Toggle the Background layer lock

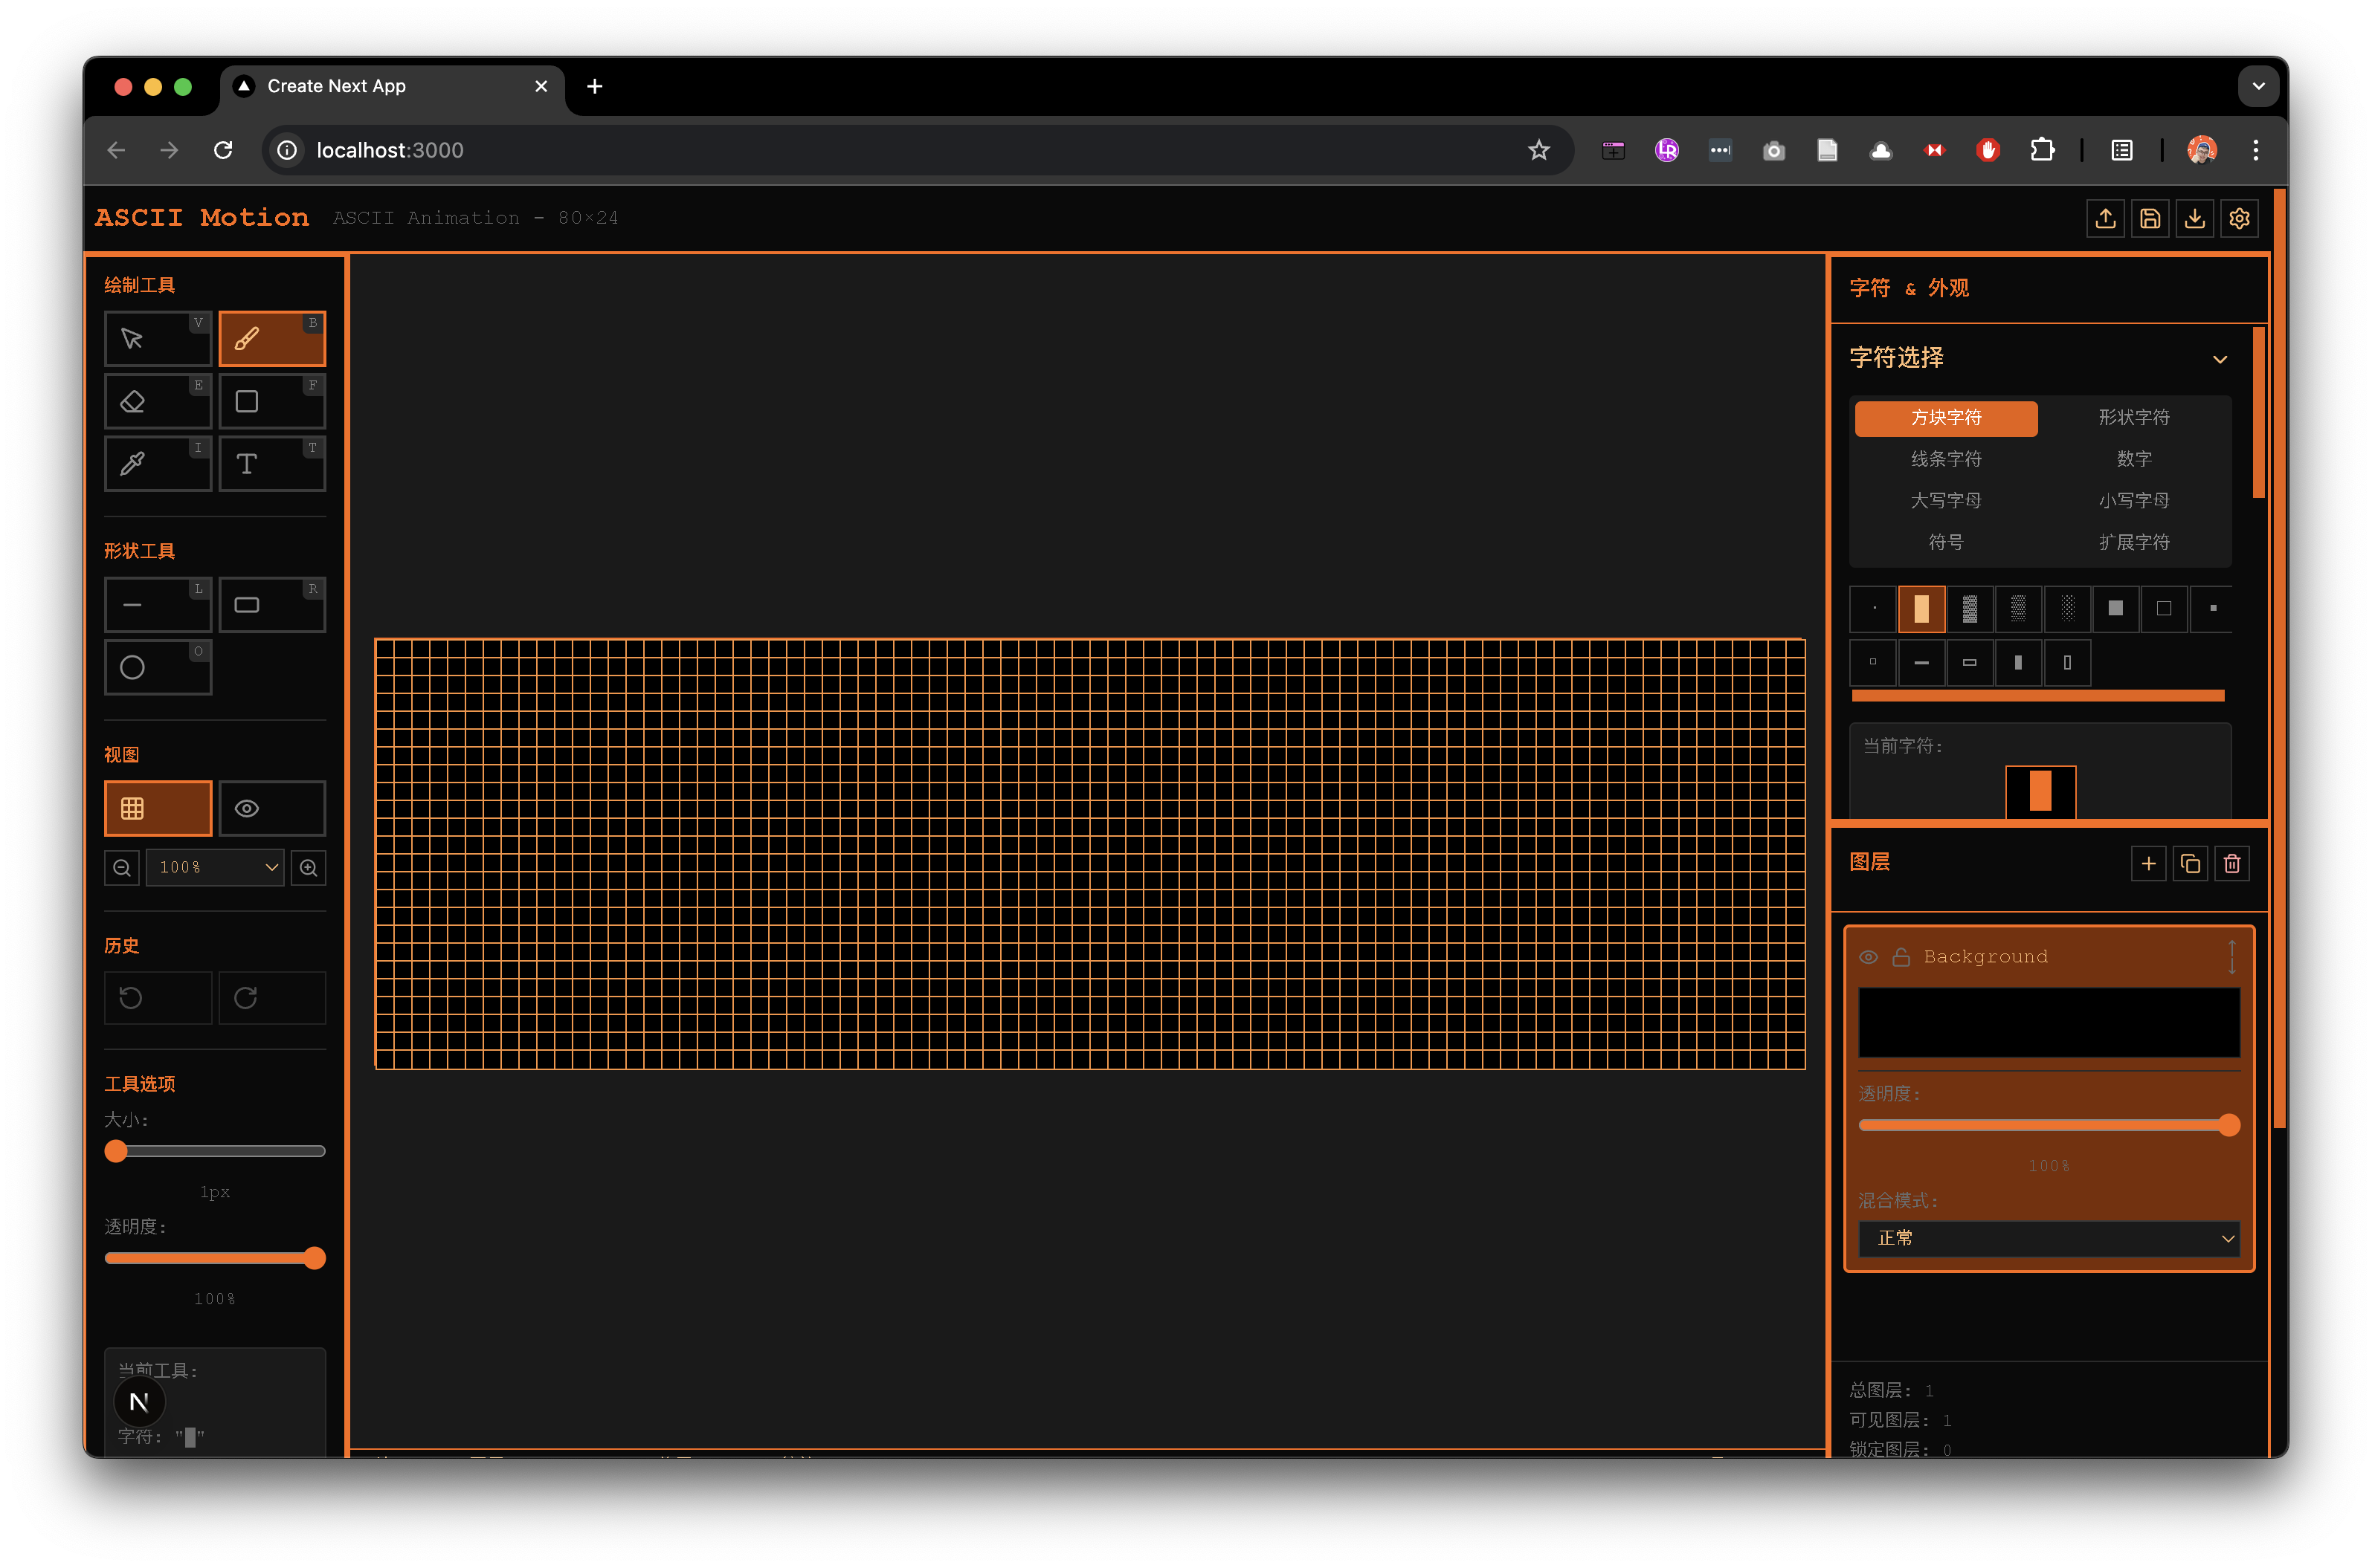click(1901, 957)
